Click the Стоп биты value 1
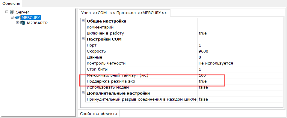Screen dimensions: 287x118 pos(240,69)
